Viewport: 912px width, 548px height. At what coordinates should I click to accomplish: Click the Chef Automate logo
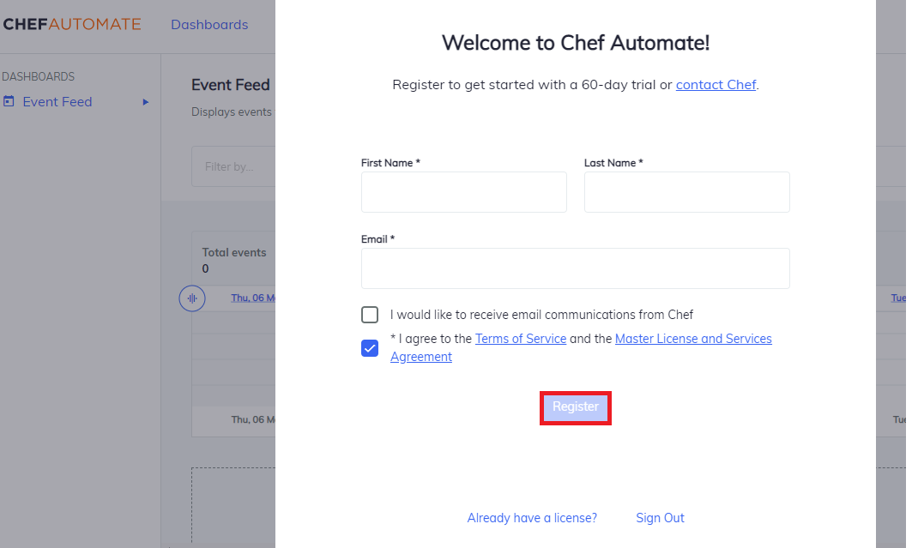(72, 24)
